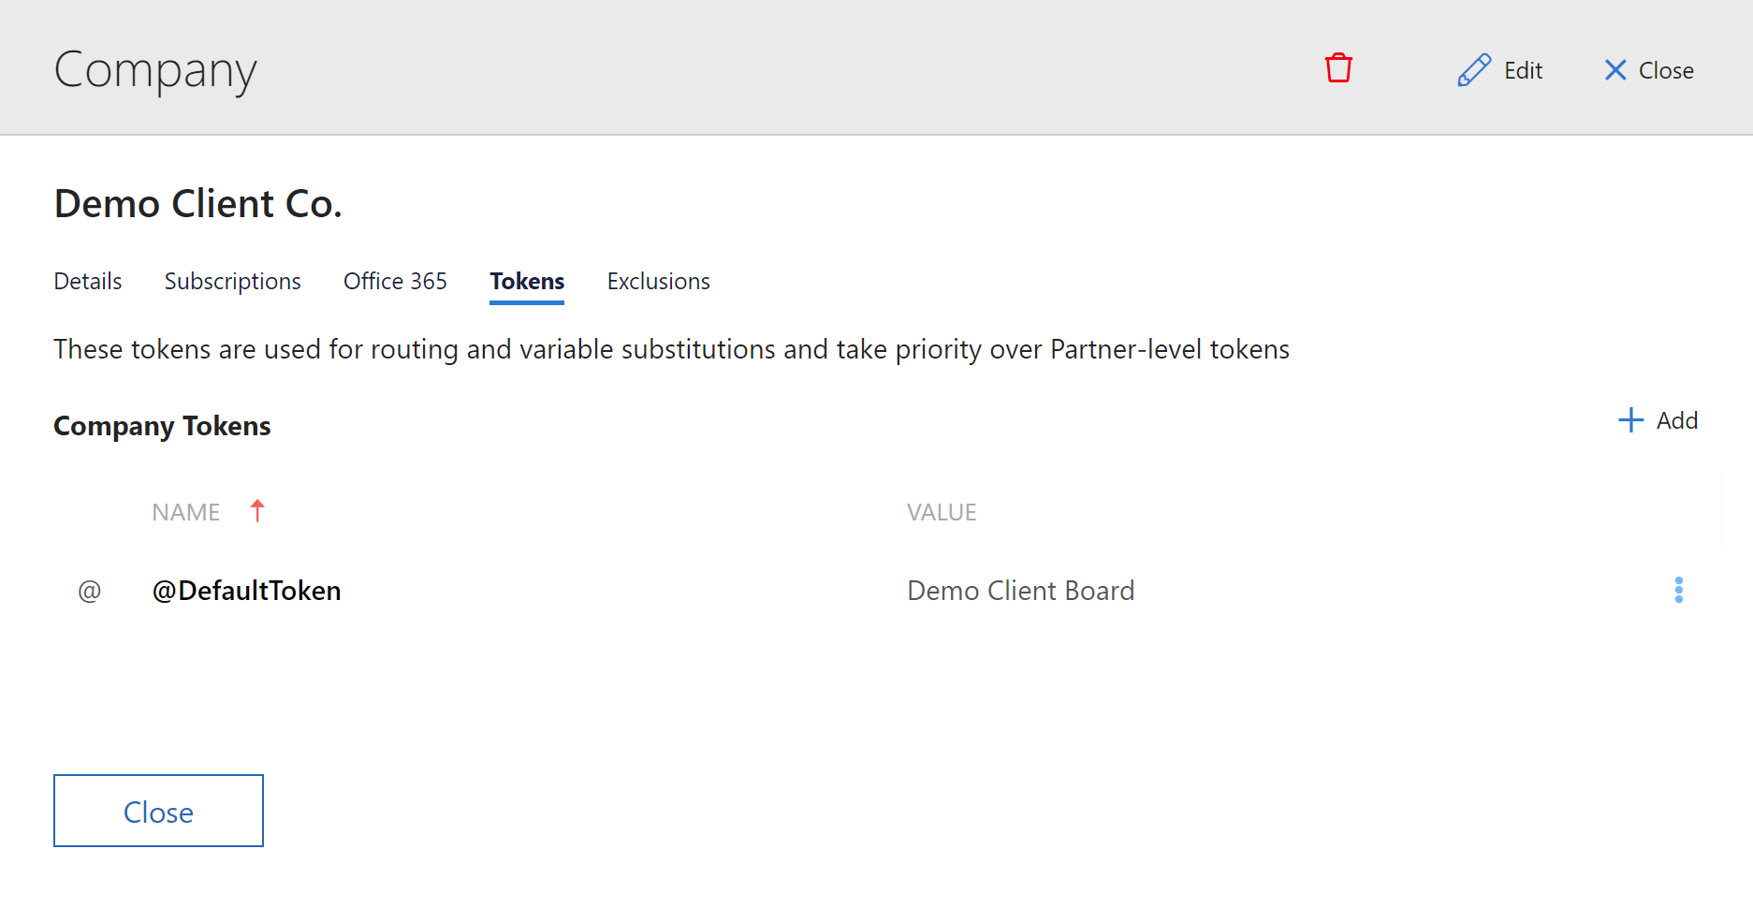Select the Tokens tab

527,282
